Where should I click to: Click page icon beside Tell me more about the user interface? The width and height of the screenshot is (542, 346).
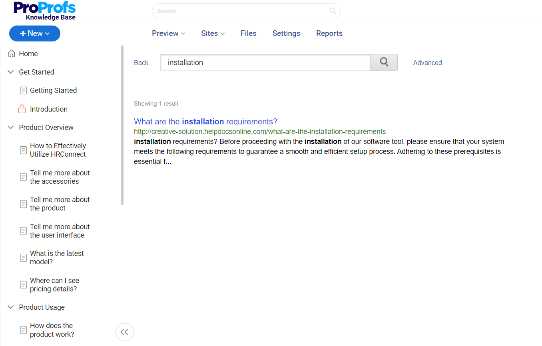point(24,231)
